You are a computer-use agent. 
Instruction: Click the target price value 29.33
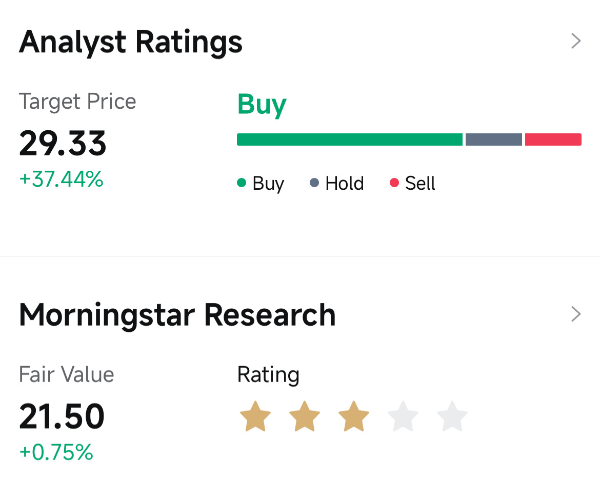(x=63, y=144)
